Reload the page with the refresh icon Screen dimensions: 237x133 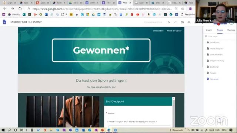point(20,9)
